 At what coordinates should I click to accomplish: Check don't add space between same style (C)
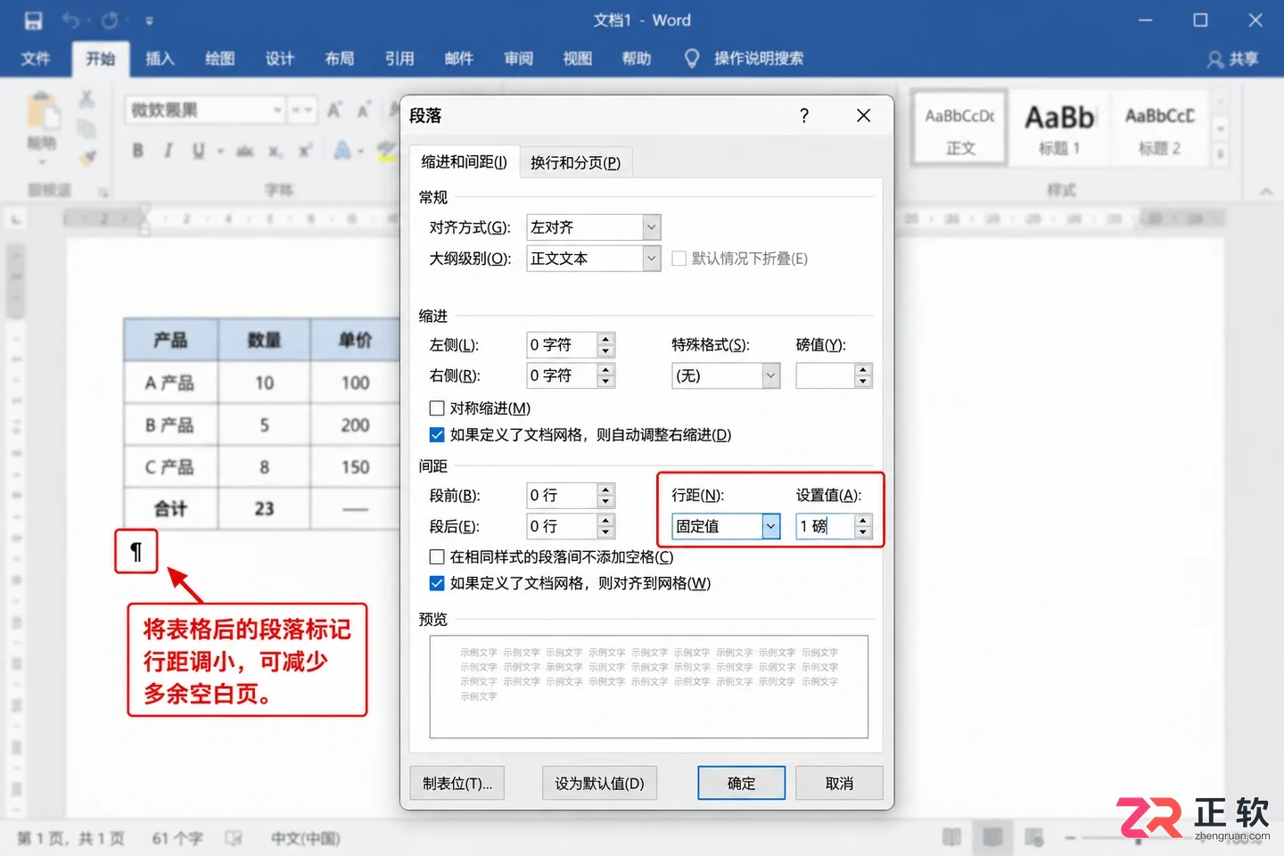[x=437, y=557]
